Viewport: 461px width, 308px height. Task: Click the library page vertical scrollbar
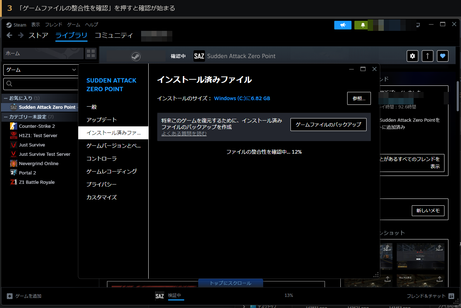coord(458,96)
